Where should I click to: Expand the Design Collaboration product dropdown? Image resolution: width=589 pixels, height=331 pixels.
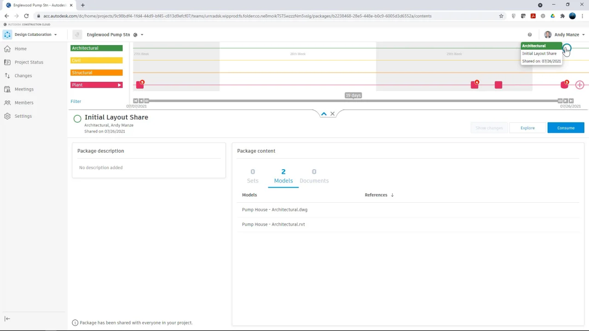pyautogui.click(x=55, y=34)
